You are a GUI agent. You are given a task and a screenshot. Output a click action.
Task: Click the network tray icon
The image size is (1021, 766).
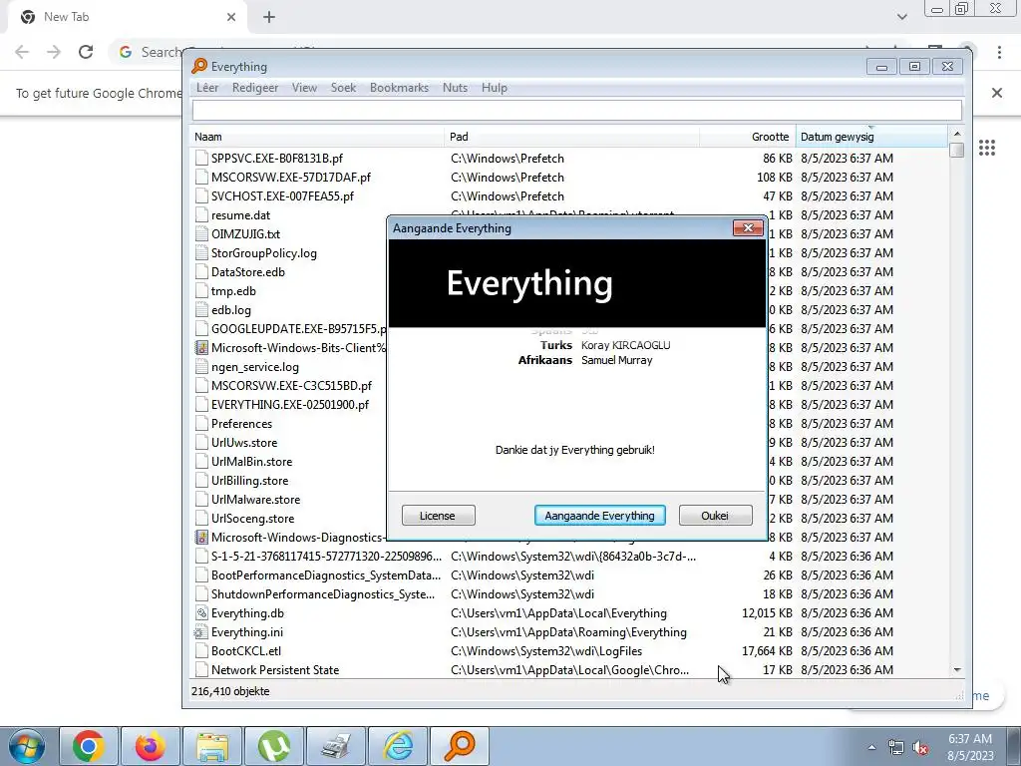pos(896,748)
